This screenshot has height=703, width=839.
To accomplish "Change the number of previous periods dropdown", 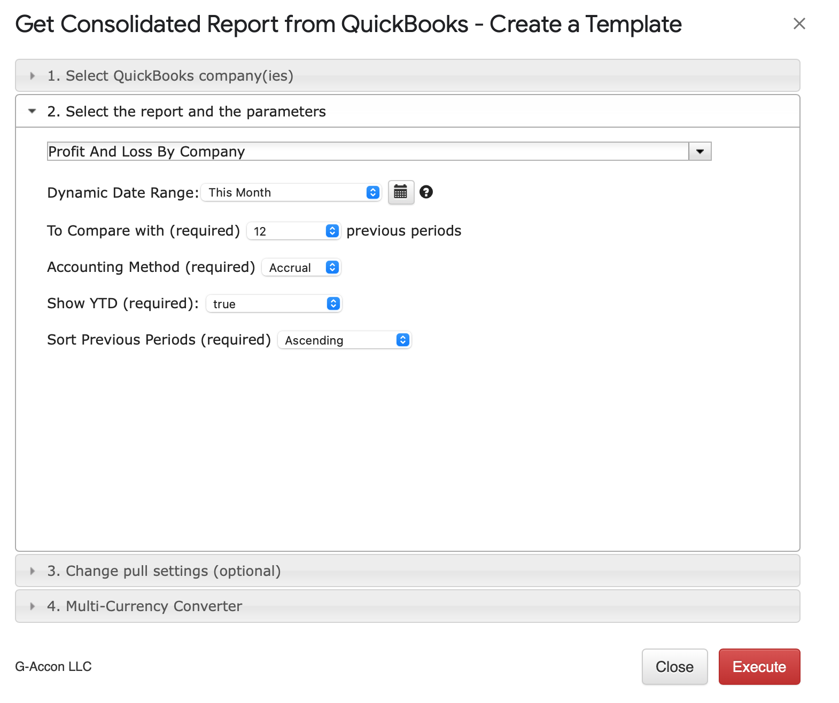I will tap(293, 231).
